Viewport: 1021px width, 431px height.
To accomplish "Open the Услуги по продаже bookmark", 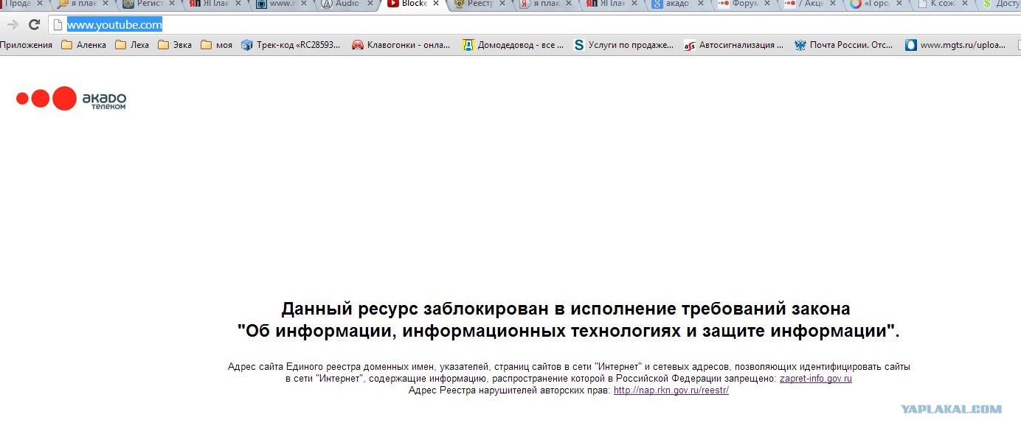I will click(623, 45).
